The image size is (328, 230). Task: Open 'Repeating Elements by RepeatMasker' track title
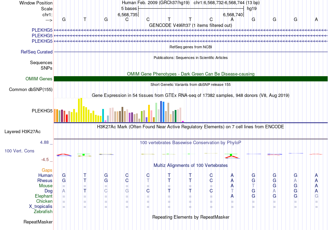pos(191,217)
